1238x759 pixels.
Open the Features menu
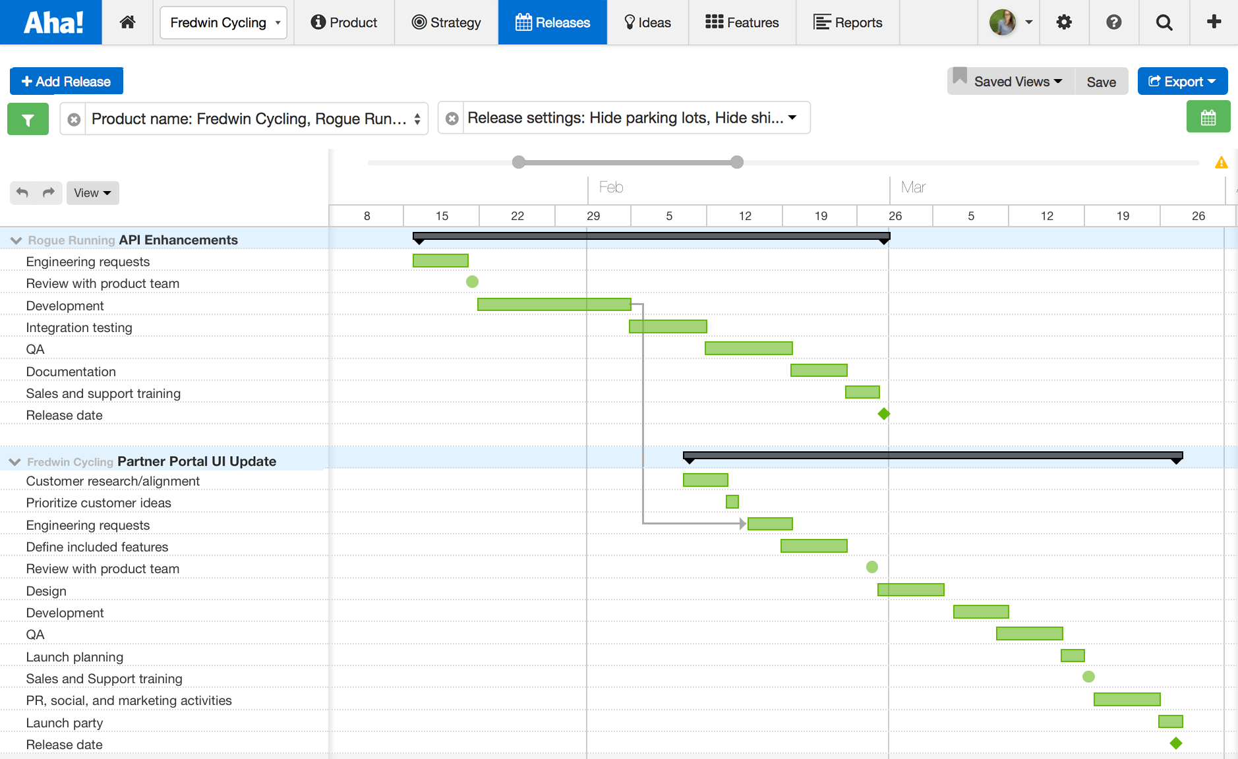pyautogui.click(x=742, y=22)
